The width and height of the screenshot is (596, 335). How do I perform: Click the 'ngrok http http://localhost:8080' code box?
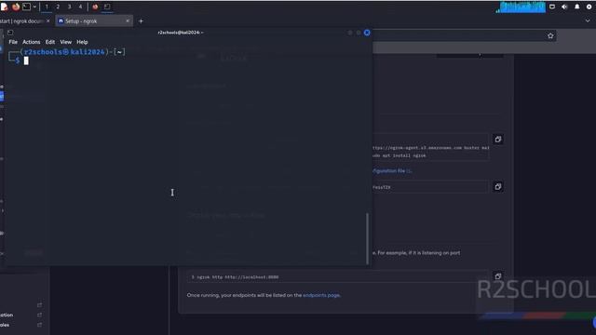(x=337, y=277)
